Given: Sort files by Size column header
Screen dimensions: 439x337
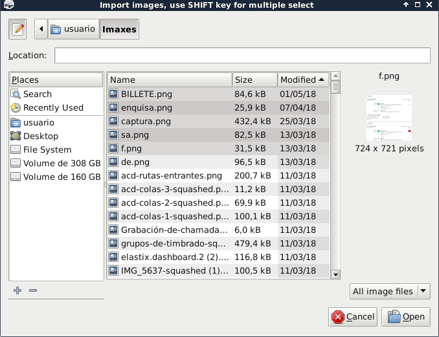Looking at the screenshot, I should [254, 80].
